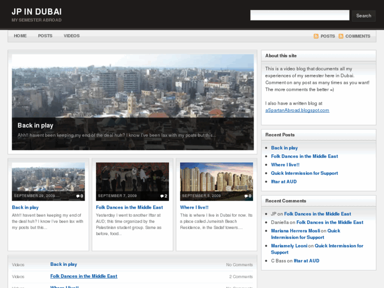This screenshot has width=384, height=288.
Task: Open Iftar at AUD in Recent Posts
Action: click(284, 182)
